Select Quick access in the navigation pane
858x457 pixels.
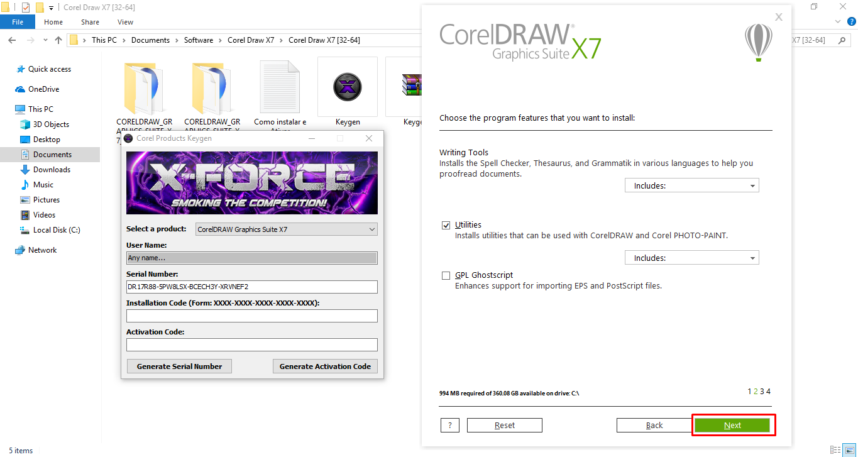(x=50, y=69)
